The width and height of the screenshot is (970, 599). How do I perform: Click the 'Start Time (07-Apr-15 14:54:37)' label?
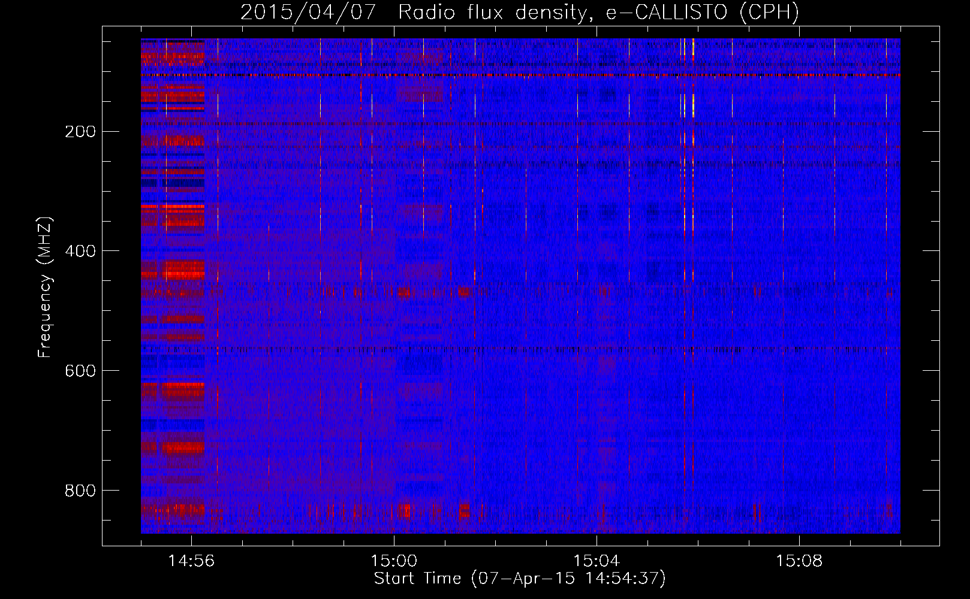520,579
